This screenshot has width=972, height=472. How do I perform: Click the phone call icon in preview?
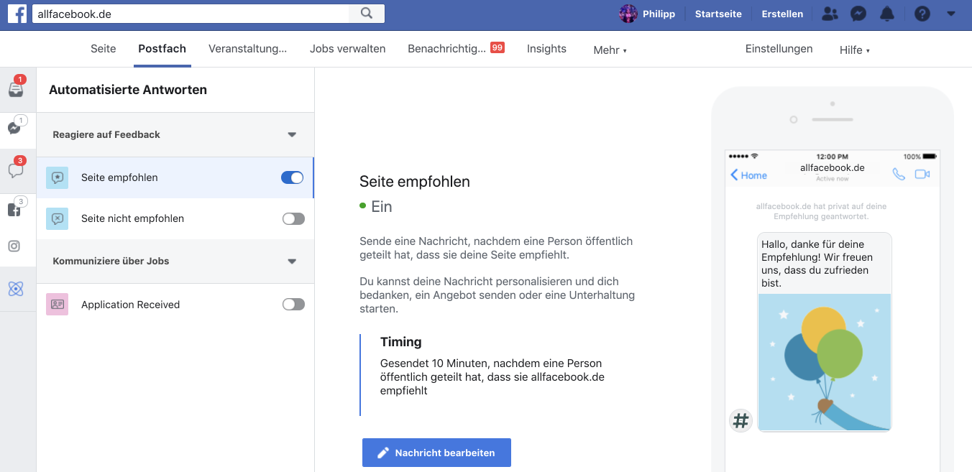coord(899,174)
